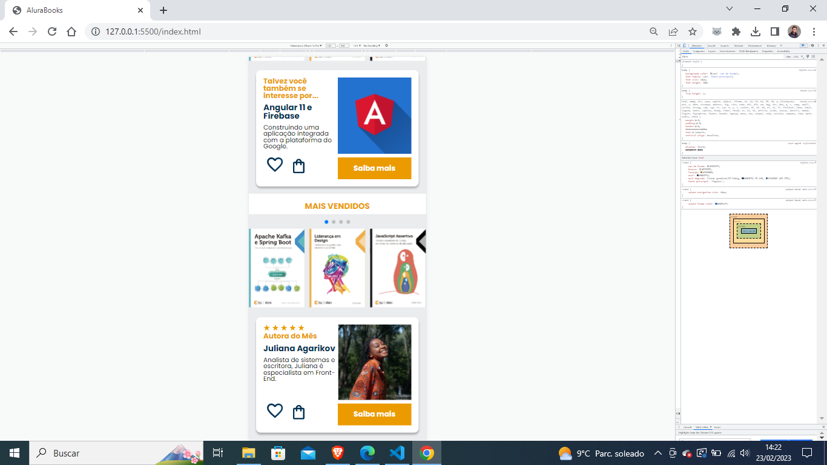Open the zoom magnifier icon in address bar

click(654, 31)
